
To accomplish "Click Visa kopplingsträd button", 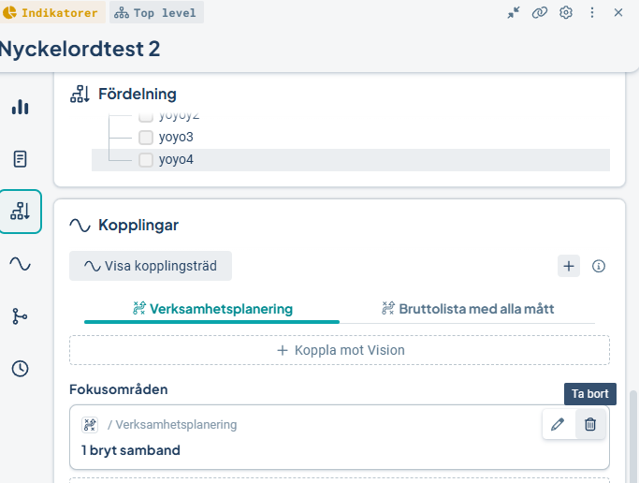I will click(151, 266).
